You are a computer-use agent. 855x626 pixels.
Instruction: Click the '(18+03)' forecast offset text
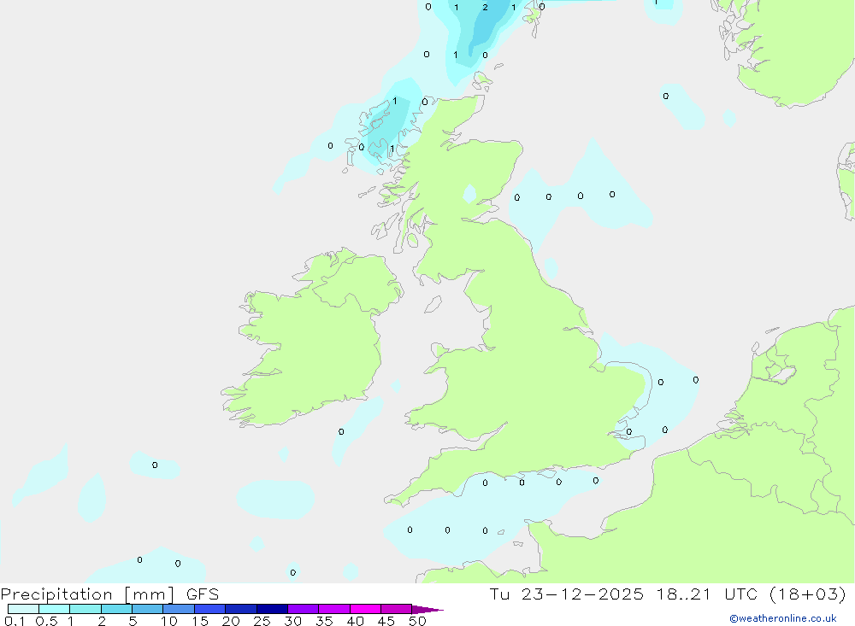pyautogui.click(x=808, y=594)
